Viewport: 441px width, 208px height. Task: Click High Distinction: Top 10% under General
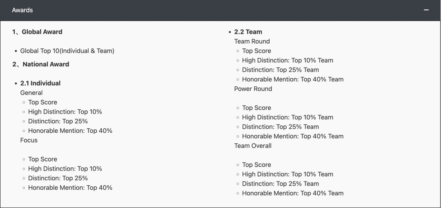pyautogui.click(x=65, y=112)
